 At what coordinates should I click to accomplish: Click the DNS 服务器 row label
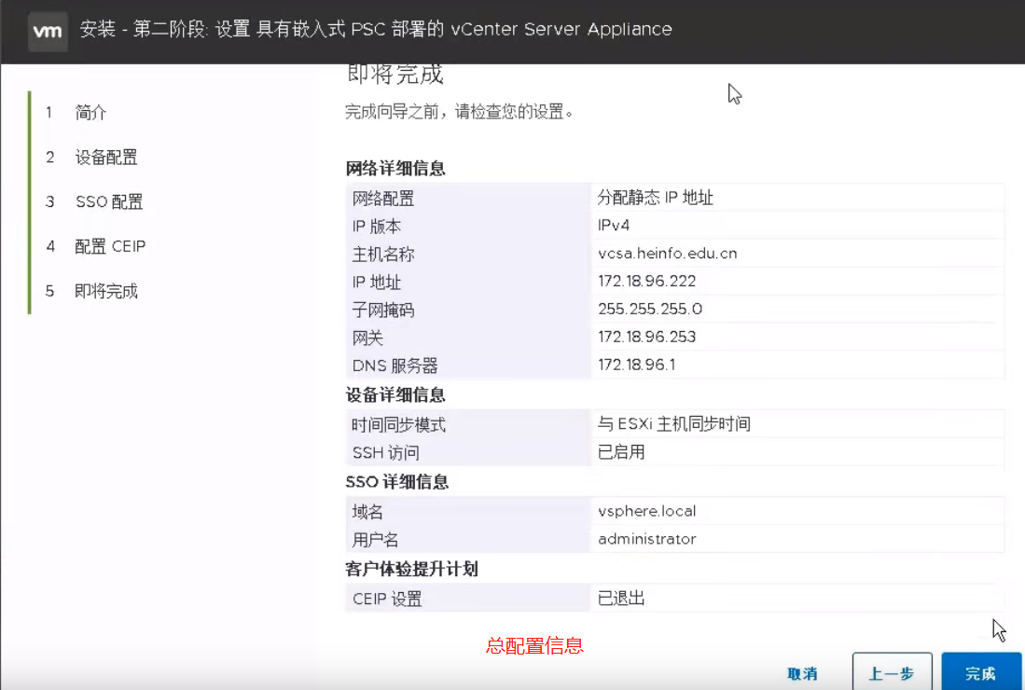pos(395,366)
